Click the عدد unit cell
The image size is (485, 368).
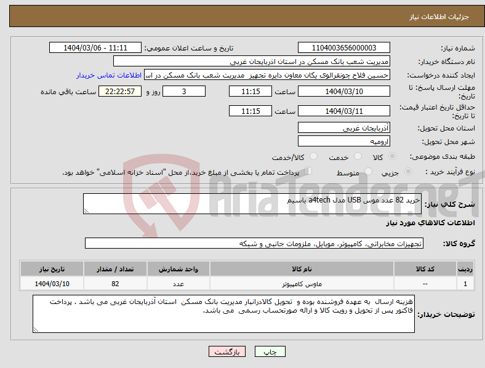pos(178,284)
